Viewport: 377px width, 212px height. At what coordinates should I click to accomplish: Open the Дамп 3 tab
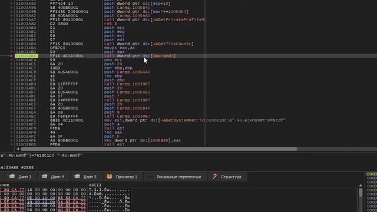click(x=20, y=177)
